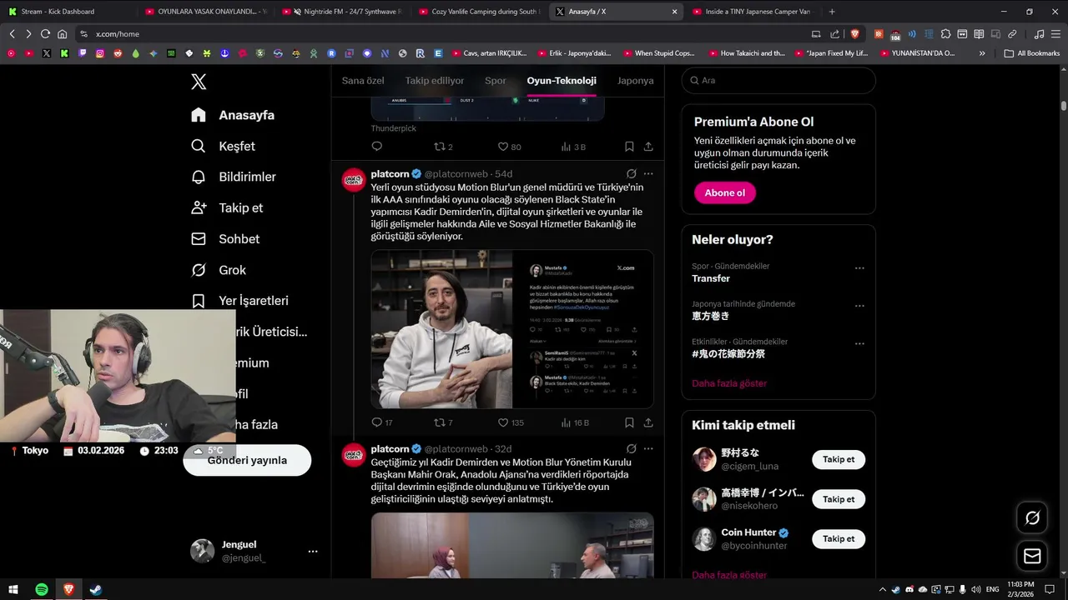This screenshot has height=600, width=1068.
Task: Open more menu on 32d platcorn post
Action: coord(648,449)
